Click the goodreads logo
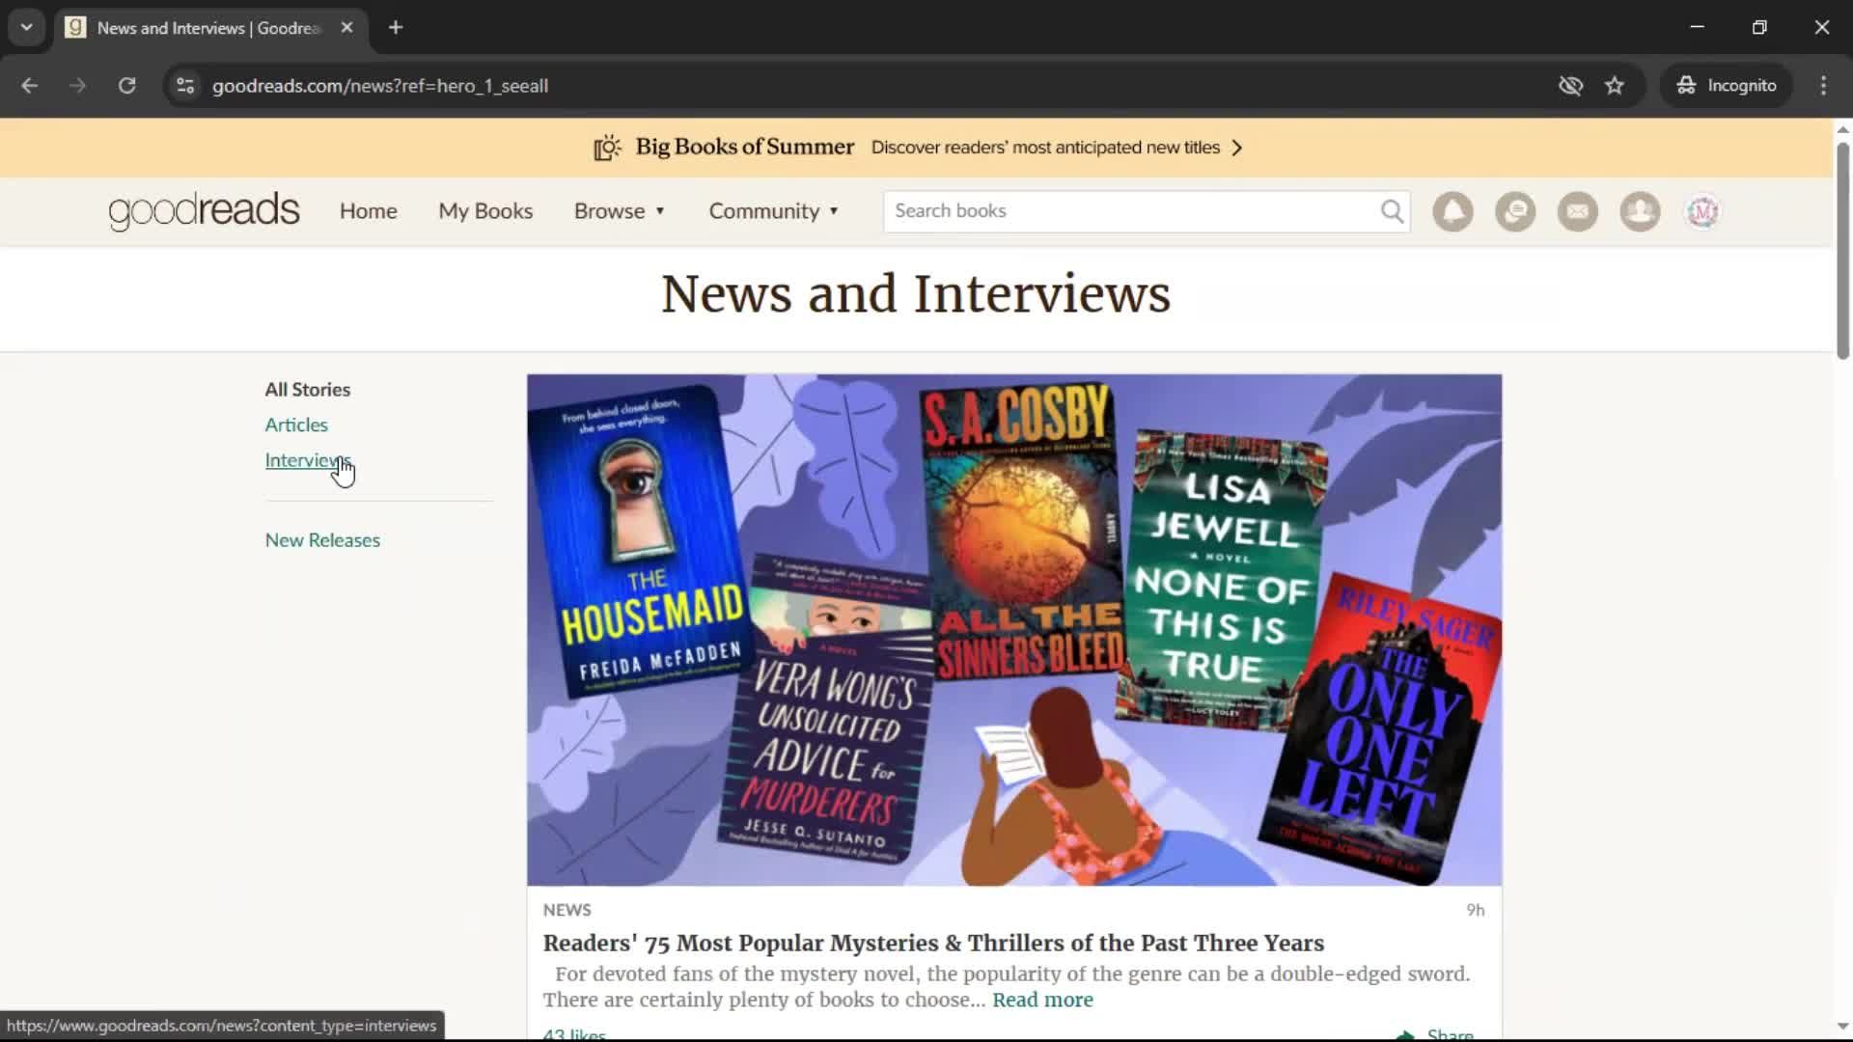Image resolution: width=1853 pixels, height=1042 pixels. [204, 211]
